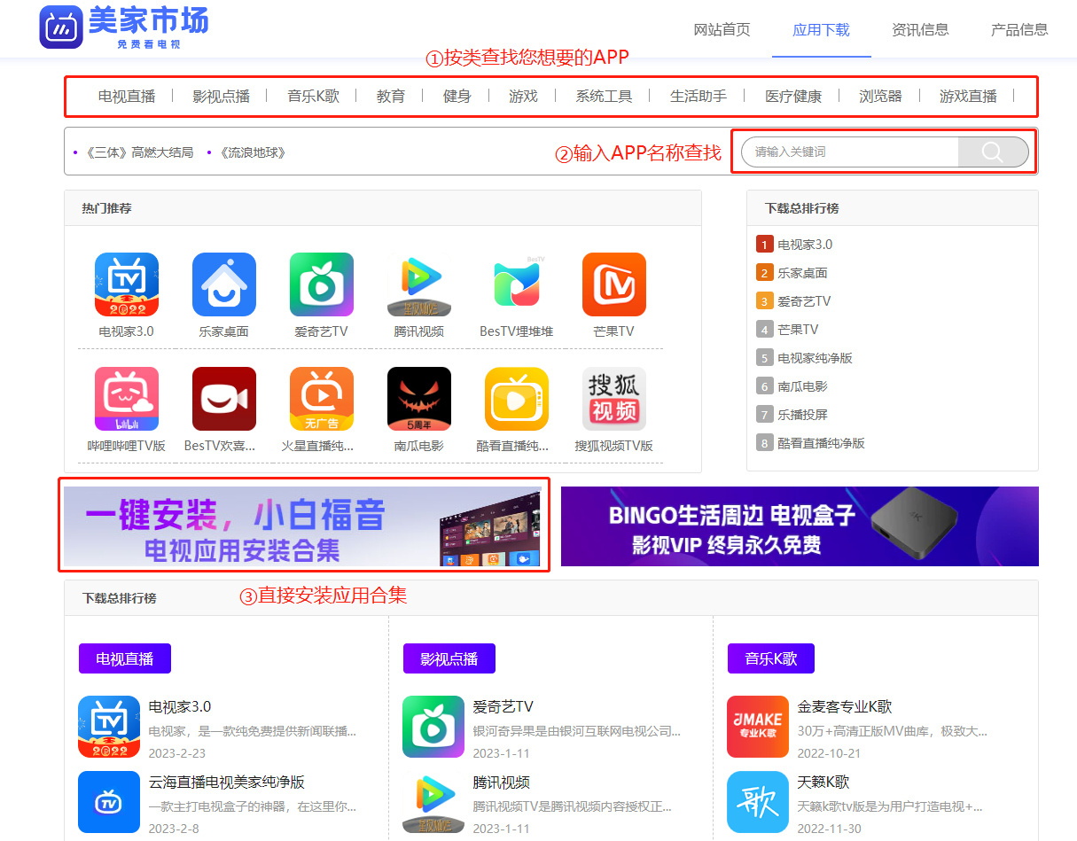Open 哔哩哔哩TV版 app icon
This screenshot has height=841, width=1077.
[127, 399]
